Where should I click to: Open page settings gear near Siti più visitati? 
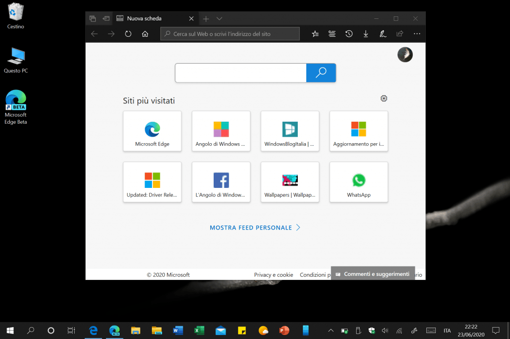coord(383,98)
